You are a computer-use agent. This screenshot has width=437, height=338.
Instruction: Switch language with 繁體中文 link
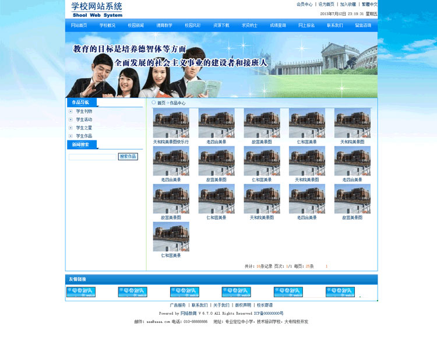click(x=369, y=5)
